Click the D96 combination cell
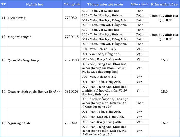The image size is (180, 137). [x=105, y=103]
